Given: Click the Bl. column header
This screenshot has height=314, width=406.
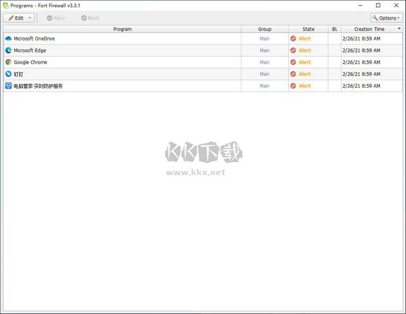Looking at the screenshot, I should 334,29.
